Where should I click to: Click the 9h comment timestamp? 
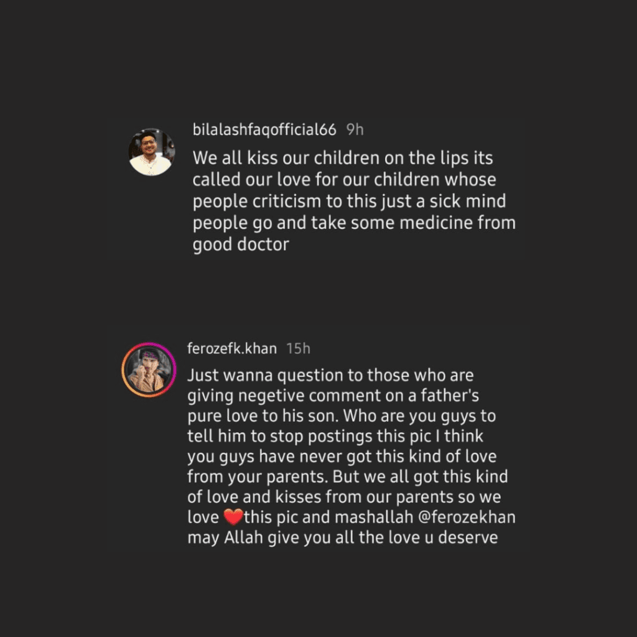click(355, 129)
